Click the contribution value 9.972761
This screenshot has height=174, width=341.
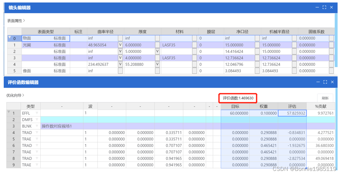click(320, 113)
